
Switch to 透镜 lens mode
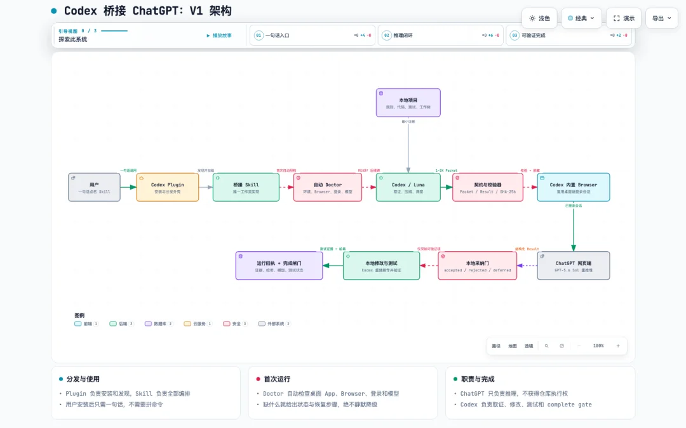(529, 346)
